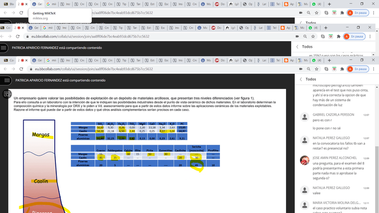This screenshot has height=213, width=379.
Task: Go back in the front Chrome window
Action: pyautogui.click(x=5, y=69)
